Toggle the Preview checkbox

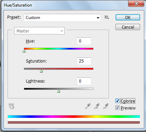117,108
